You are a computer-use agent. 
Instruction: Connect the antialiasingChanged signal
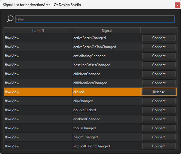click(159, 56)
